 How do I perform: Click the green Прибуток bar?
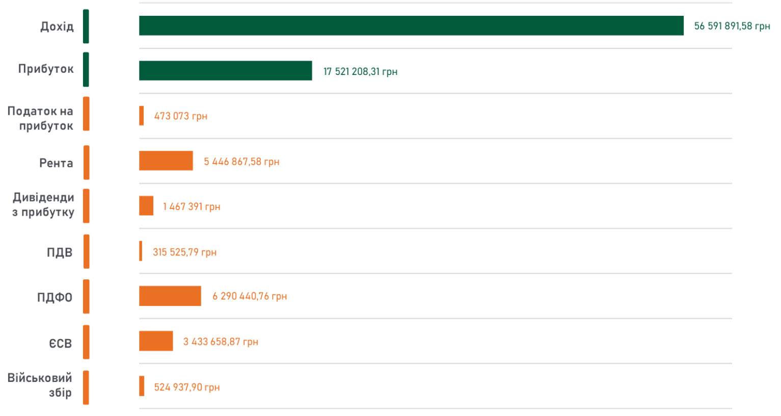click(x=225, y=70)
